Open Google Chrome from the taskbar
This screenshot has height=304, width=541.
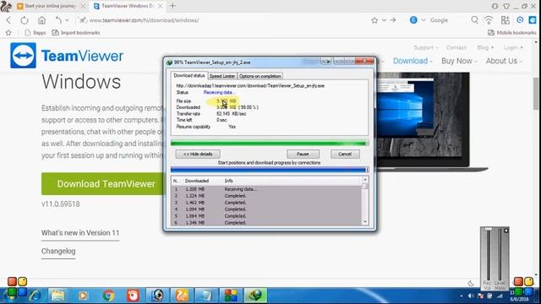point(108,296)
